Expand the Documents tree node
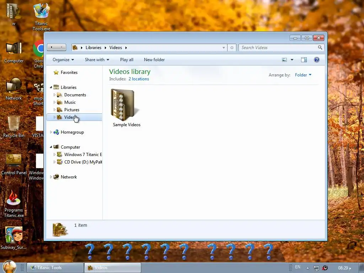The width and height of the screenshot is (364, 273). pos(54,95)
